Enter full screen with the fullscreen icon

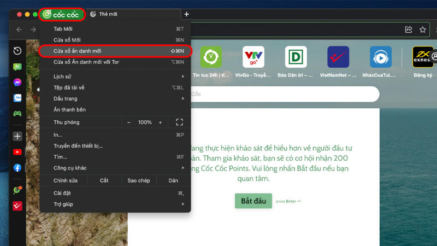(x=180, y=122)
